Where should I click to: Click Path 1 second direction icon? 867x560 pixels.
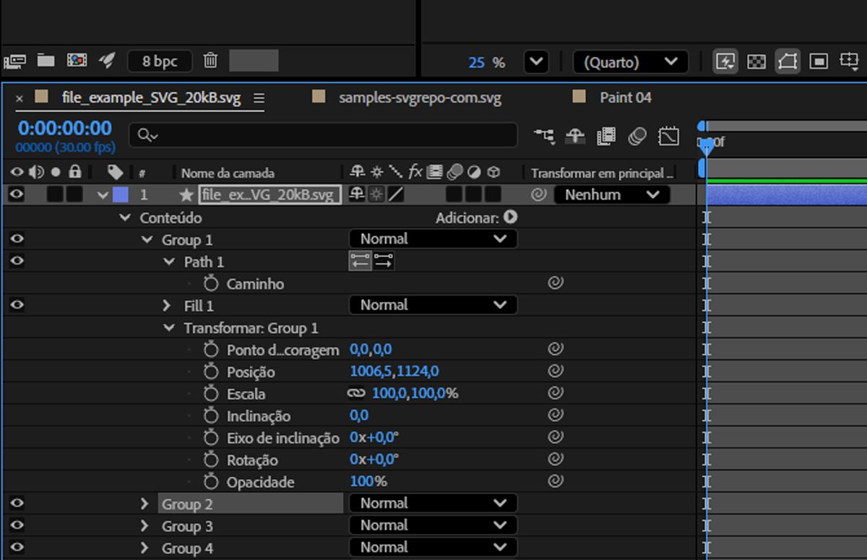384,262
